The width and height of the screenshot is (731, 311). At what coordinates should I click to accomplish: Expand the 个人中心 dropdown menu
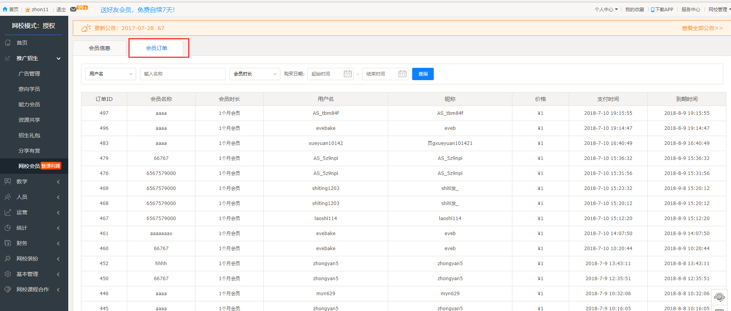tap(606, 10)
